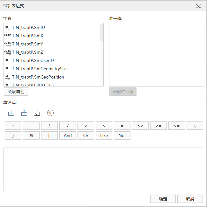Click inside the expression text box
The height and width of the screenshot is (207, 207).
(x=104, y=169)
